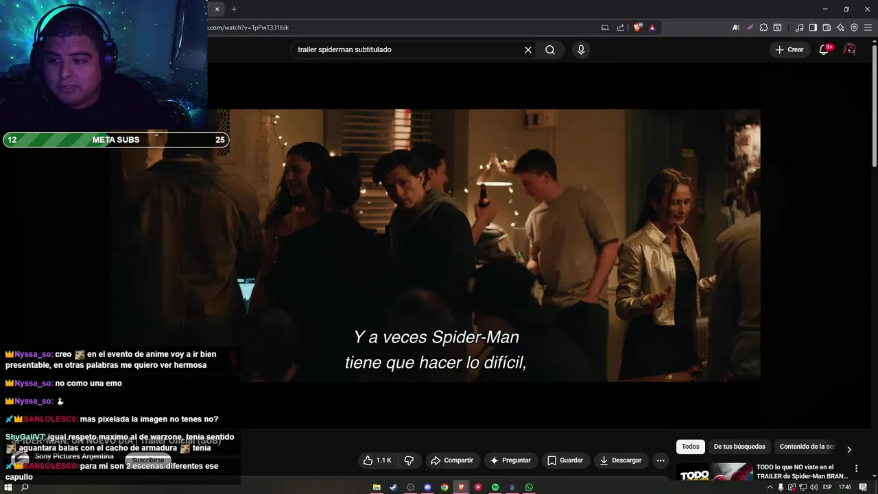The image size is (878, 494).
Task: Open the media control music note icon
Action: coord(799,27)
